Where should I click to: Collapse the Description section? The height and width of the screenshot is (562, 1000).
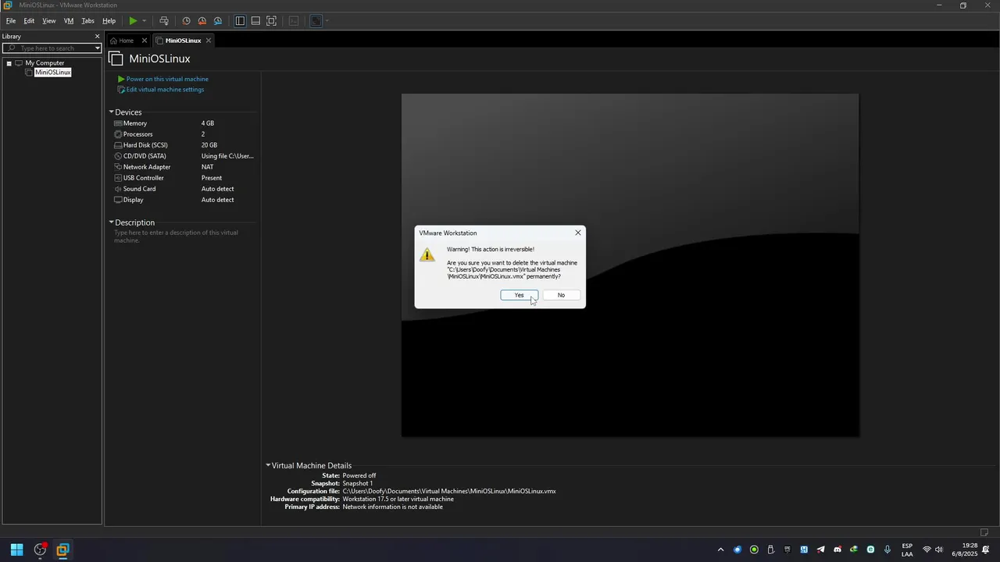[x=112, y=222]
